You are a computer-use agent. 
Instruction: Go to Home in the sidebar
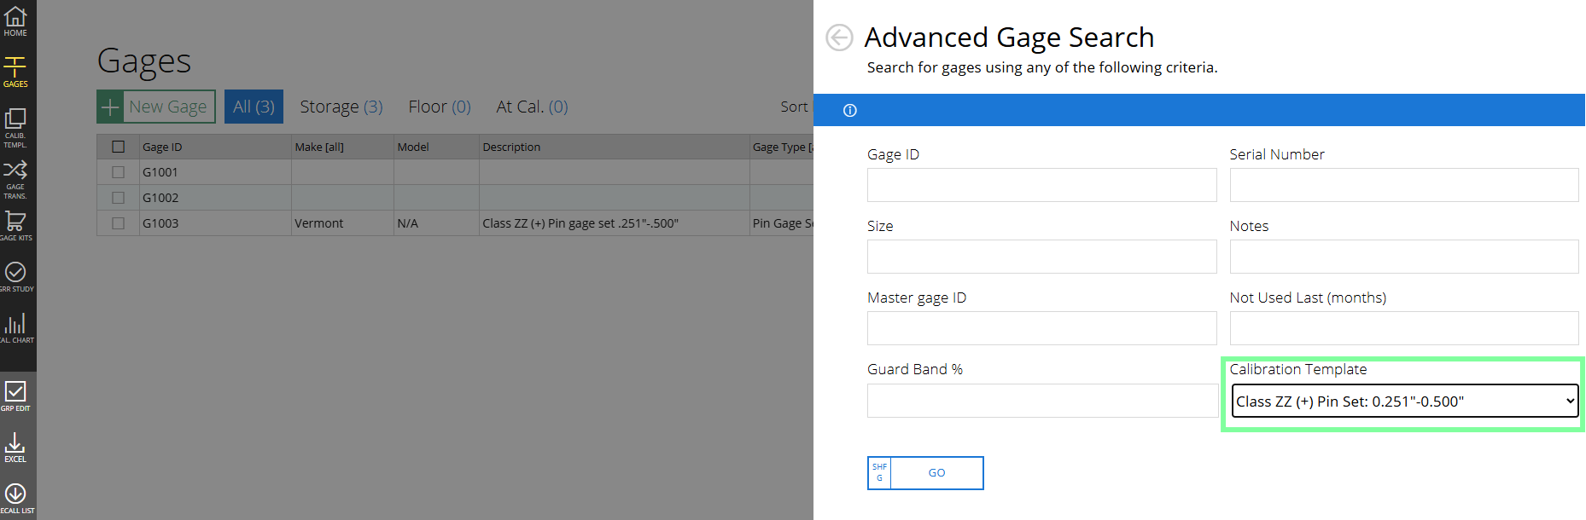pos(15,21)
